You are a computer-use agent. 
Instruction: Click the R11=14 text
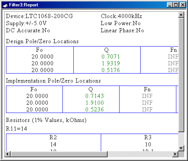point(17,129)
